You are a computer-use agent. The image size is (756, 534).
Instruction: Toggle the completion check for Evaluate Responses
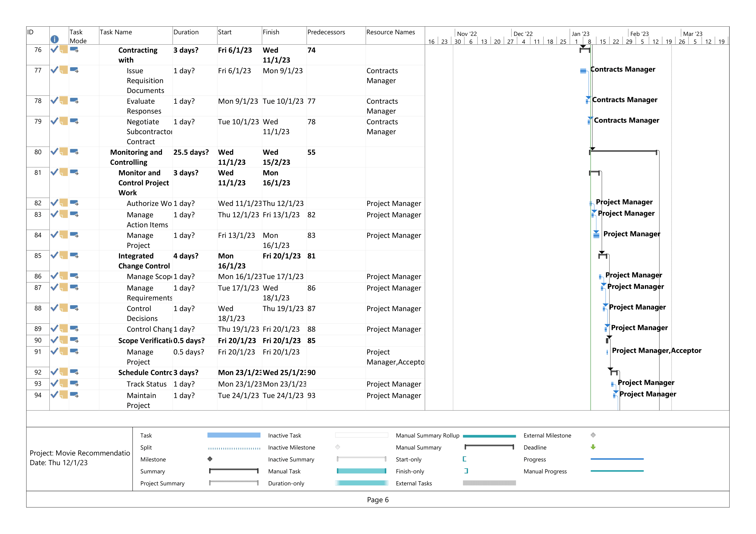point(55,101)
